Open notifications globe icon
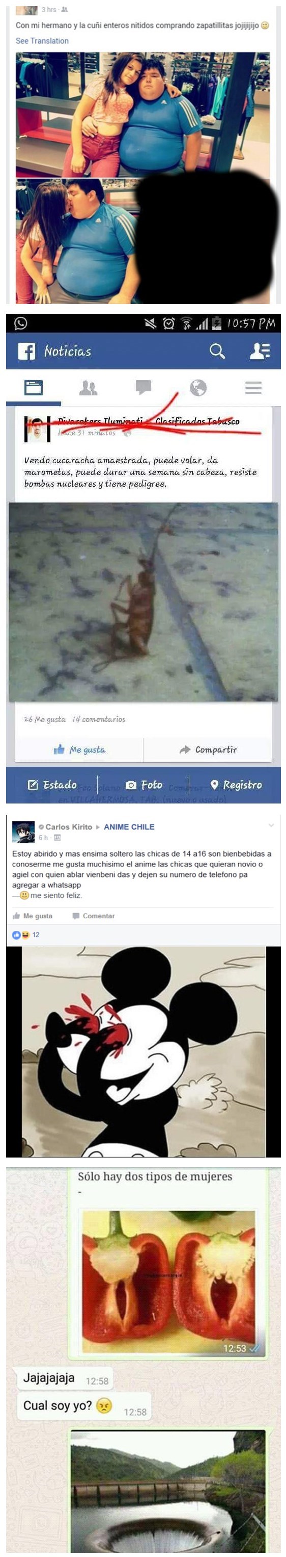The width and height of the screenshot is (286, 1557). pos(198,387)
